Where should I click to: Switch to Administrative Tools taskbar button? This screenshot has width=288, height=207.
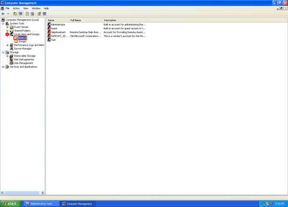click(x=41, y=204)
